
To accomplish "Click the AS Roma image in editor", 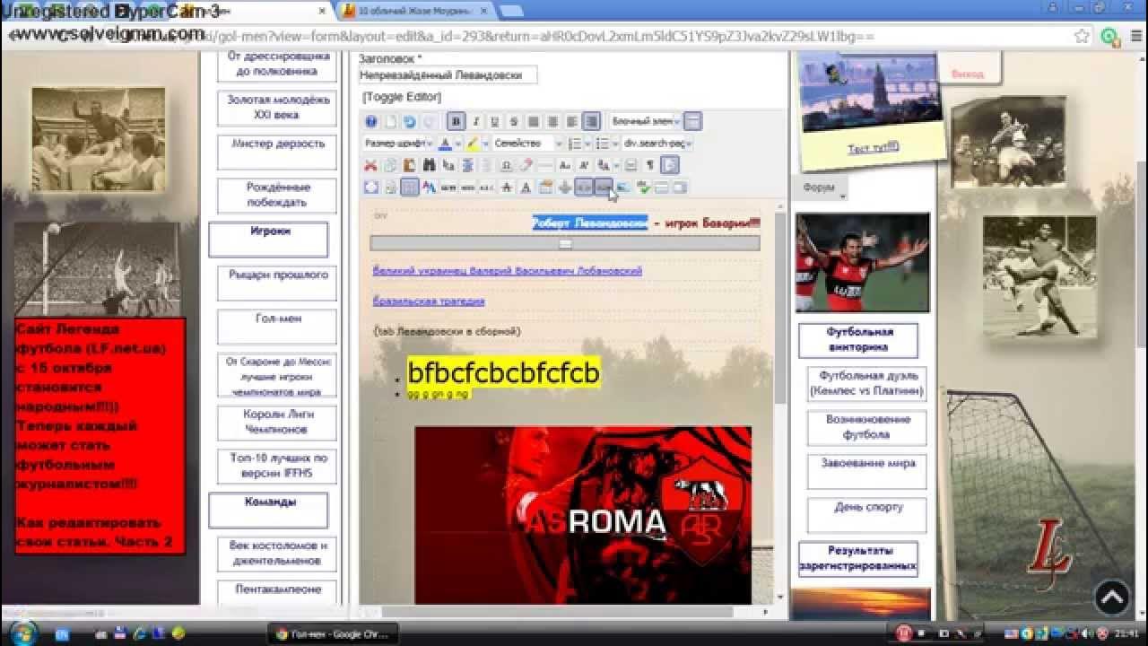I will click(583, 515).
